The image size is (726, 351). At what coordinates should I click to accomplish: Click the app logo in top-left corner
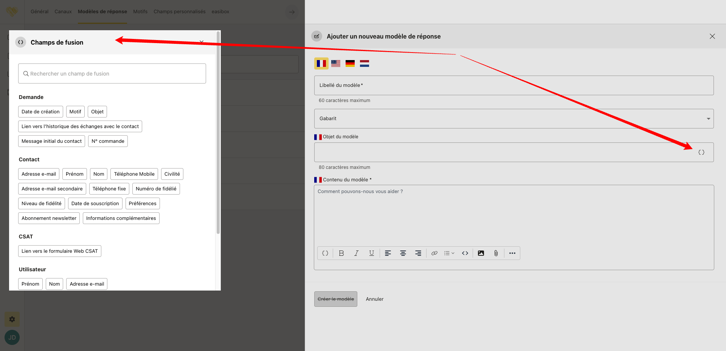pos(12,12)
